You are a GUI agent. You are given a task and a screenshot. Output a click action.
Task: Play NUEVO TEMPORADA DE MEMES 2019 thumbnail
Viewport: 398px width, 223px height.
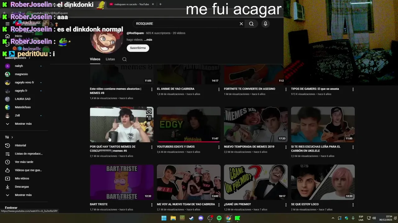pos(256,125)
